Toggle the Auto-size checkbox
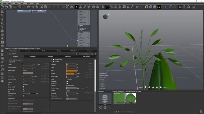This screenshot has width=204, height=114. coord(67,82)
